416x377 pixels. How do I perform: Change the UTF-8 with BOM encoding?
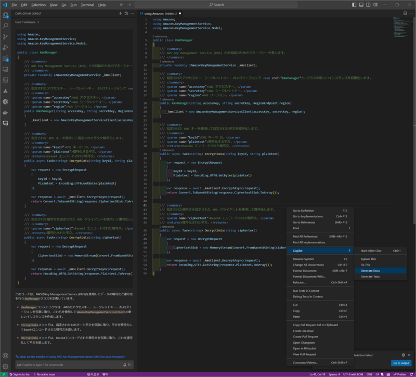353,374
